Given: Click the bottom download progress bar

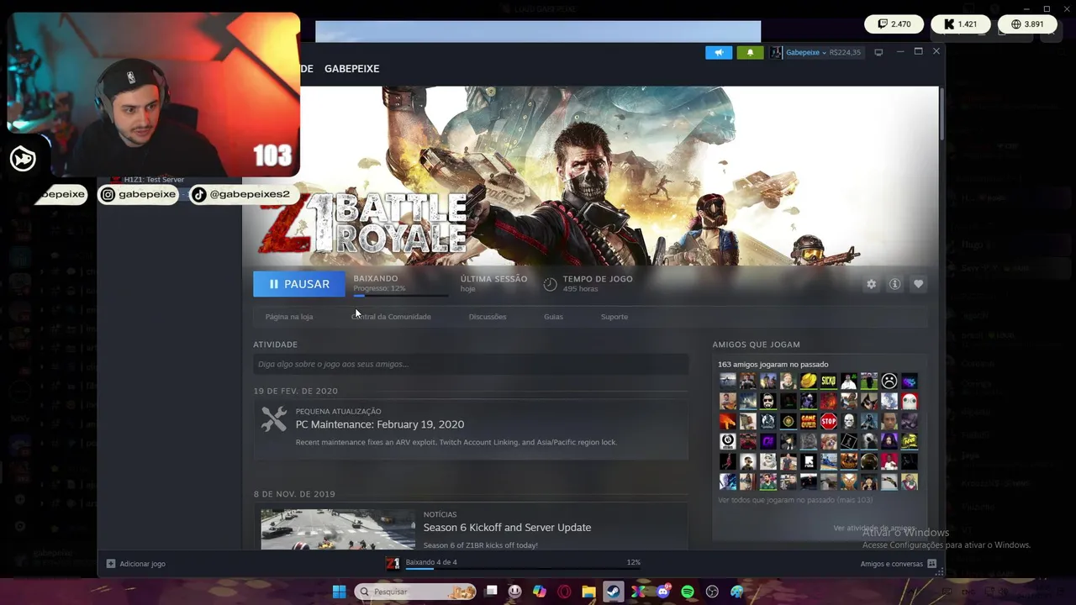Looking at the screenshot, I should pyautogui.click(x=523, y=569).
